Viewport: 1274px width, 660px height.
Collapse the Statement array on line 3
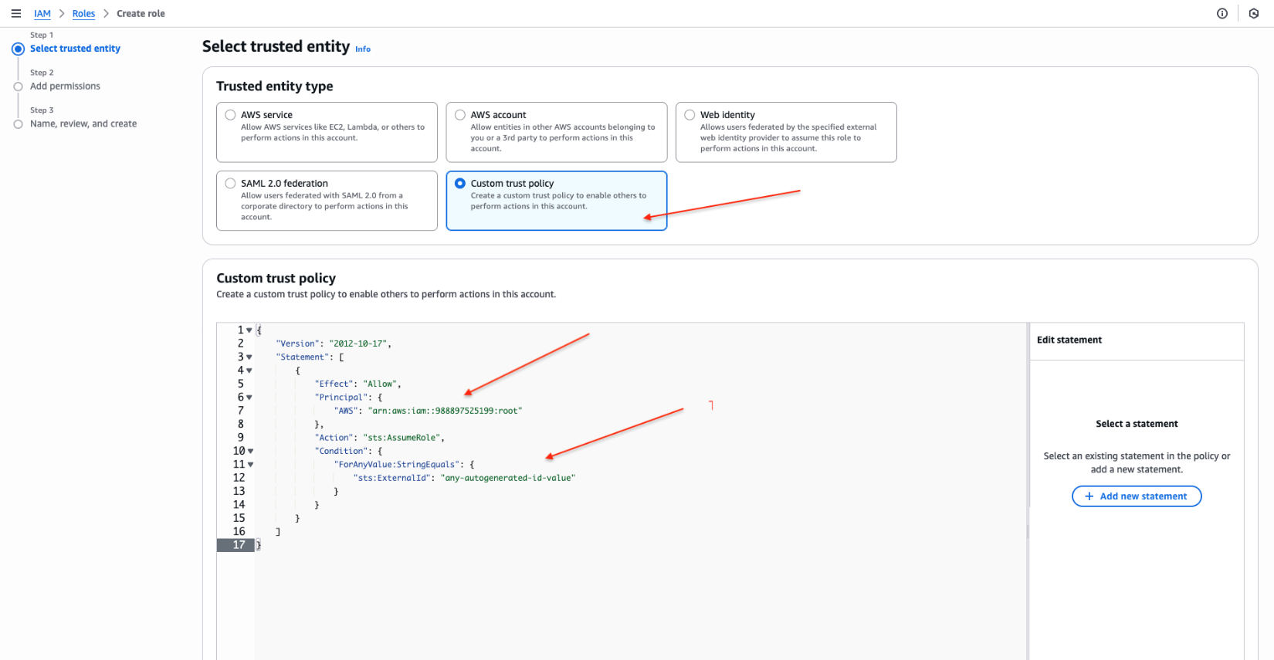point(249,357)
